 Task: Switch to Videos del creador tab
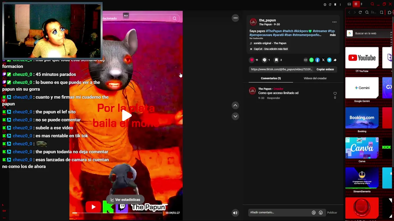tap(315, 78)
